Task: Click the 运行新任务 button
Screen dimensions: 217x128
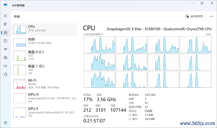Action: [194, 16]
